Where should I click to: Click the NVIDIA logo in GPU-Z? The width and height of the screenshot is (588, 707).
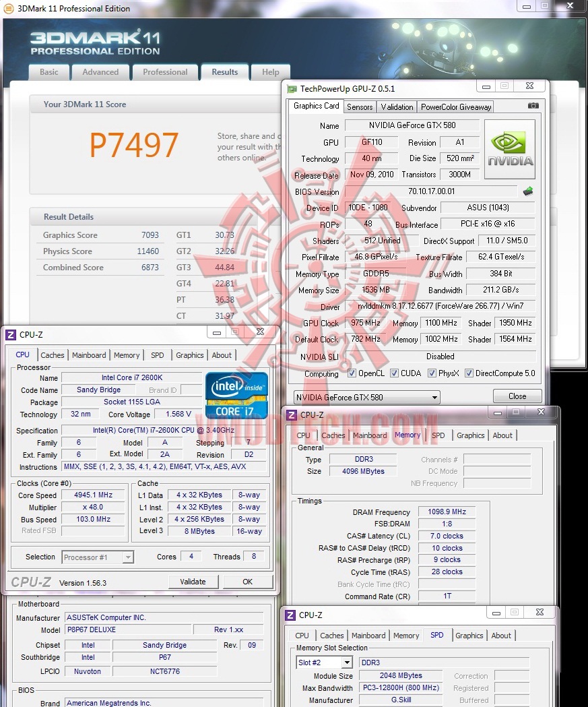(x=510, y=149)
